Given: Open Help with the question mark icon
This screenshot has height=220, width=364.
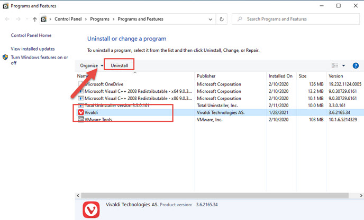Looking at the screenshot, I should click(x=356, y=65).
